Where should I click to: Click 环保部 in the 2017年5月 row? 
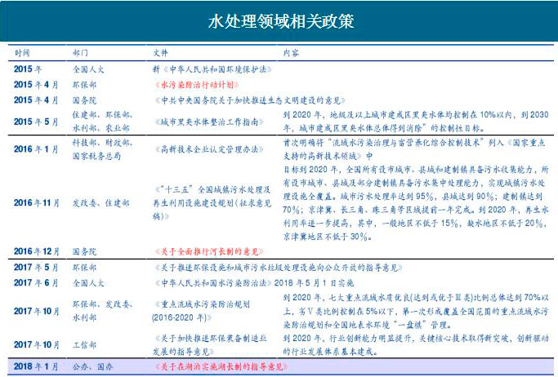coord(84,268)
